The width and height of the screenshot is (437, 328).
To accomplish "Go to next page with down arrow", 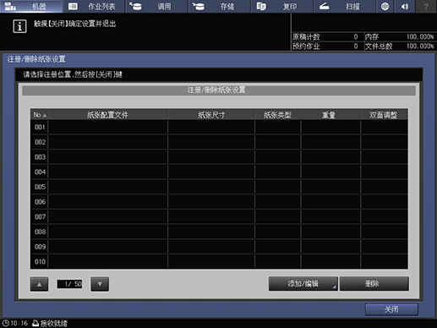I will [x=100, y=284].
